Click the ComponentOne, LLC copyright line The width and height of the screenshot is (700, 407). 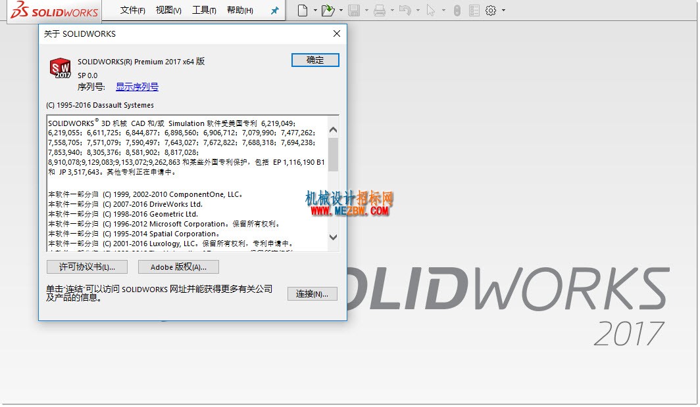pos(145,194)
